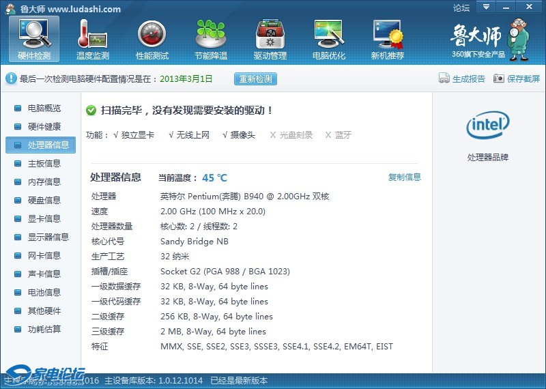This screenshot has width=546, height=389.
Task: Click the Intel processor brand logo
Action: (x=487, y=126)
